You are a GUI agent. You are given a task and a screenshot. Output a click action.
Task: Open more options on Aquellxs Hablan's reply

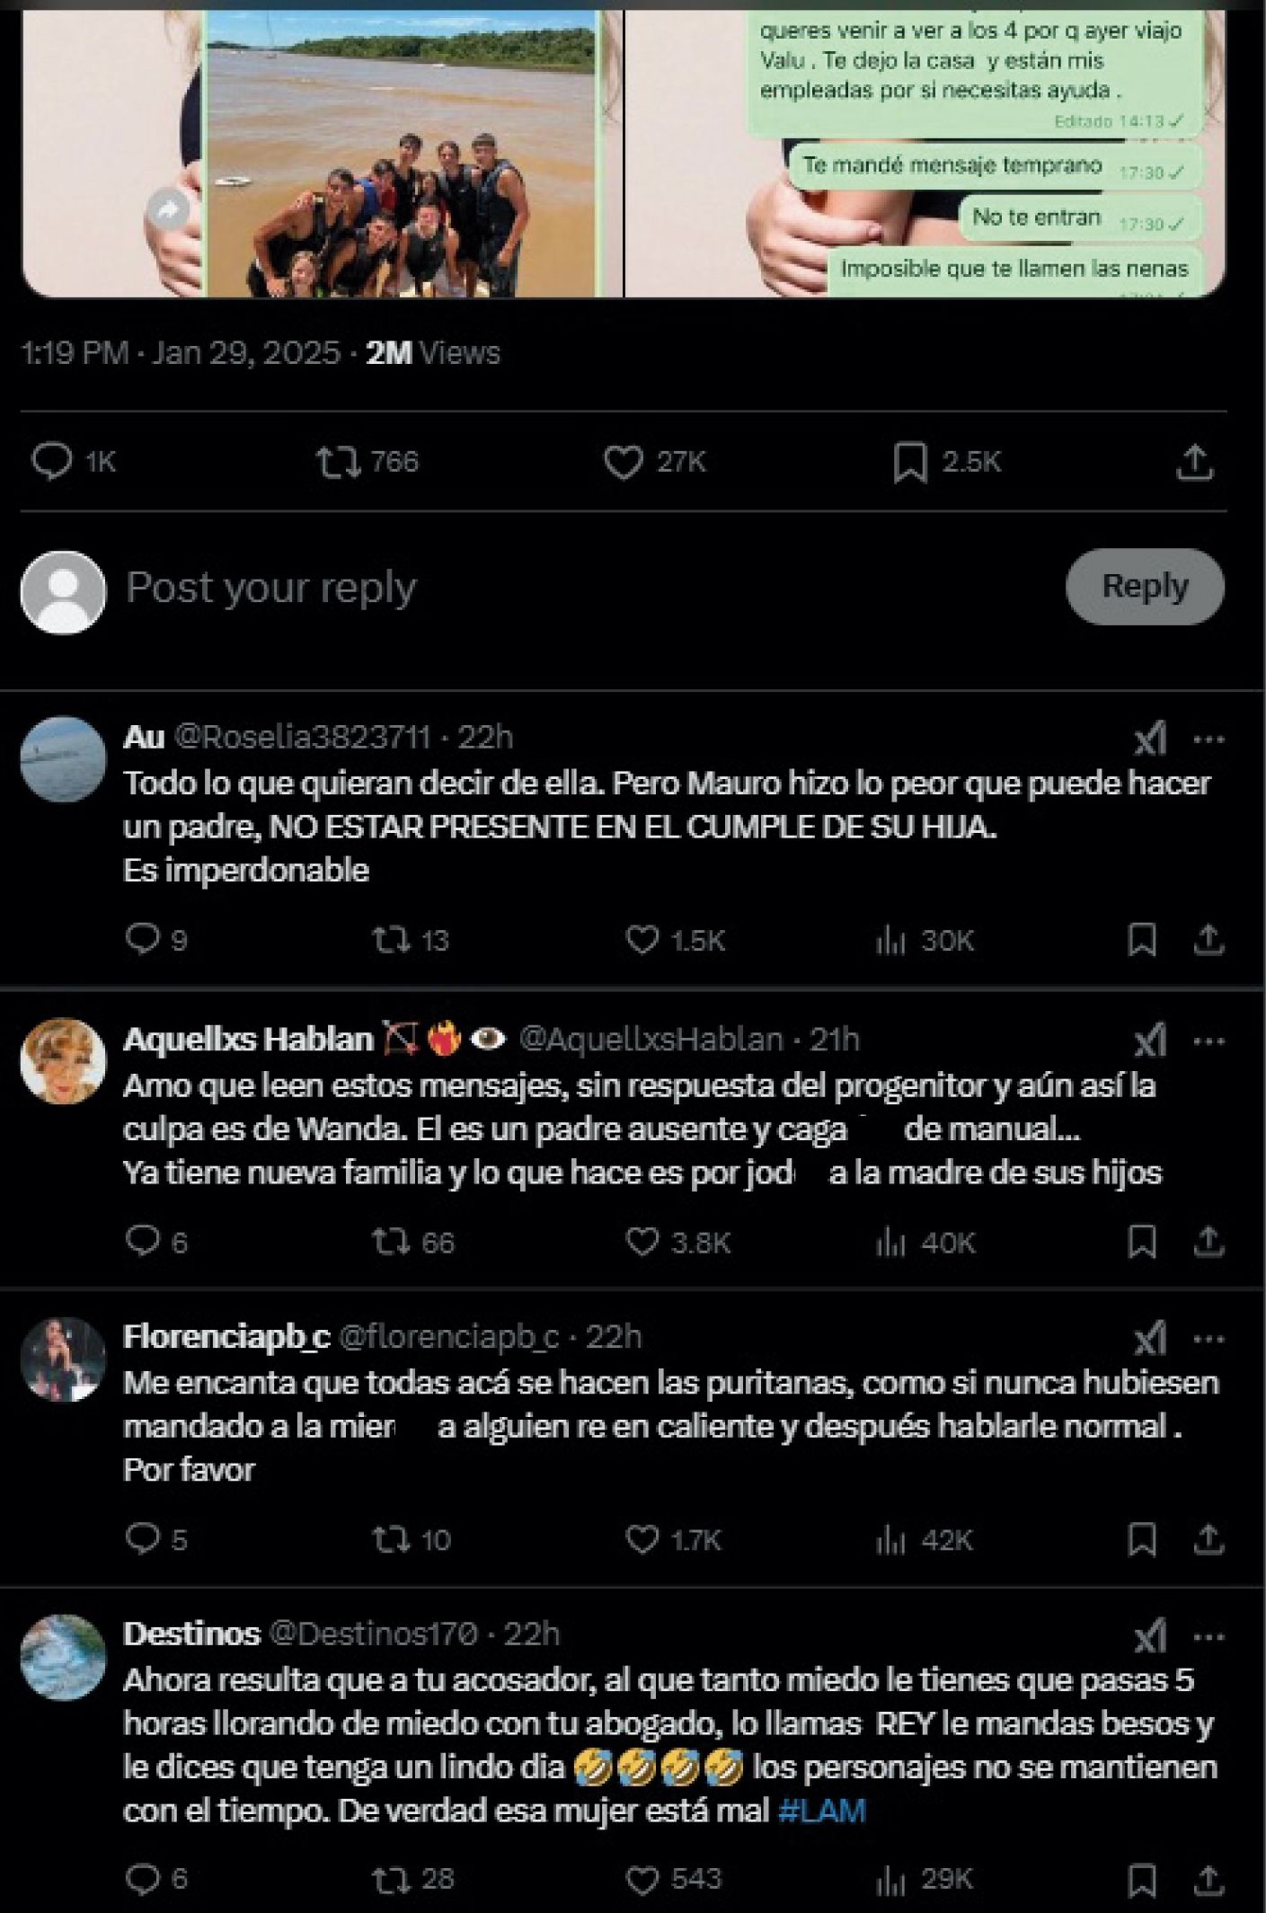point(1208,1041)
